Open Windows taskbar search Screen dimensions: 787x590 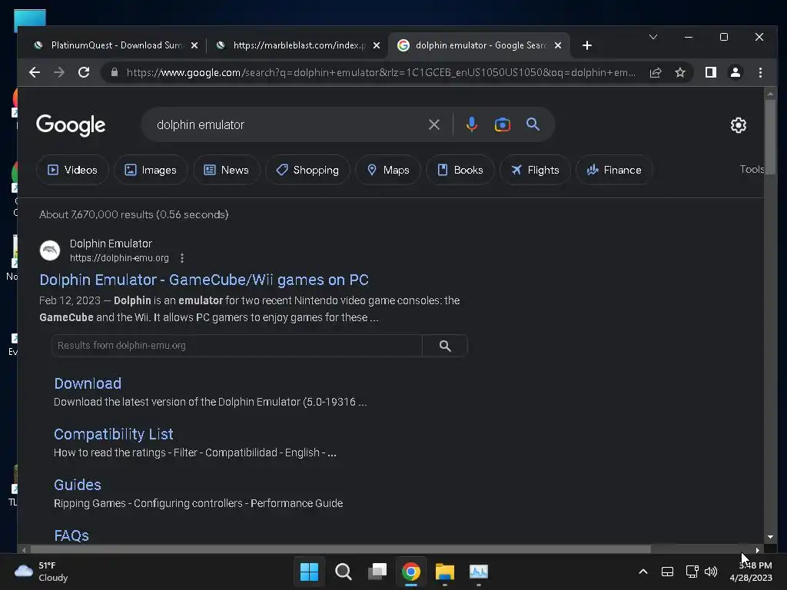[344, 572]
